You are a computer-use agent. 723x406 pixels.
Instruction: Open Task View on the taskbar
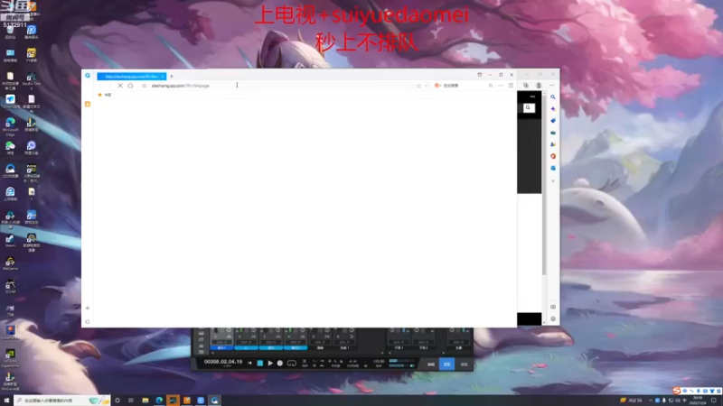pos(131,401)
